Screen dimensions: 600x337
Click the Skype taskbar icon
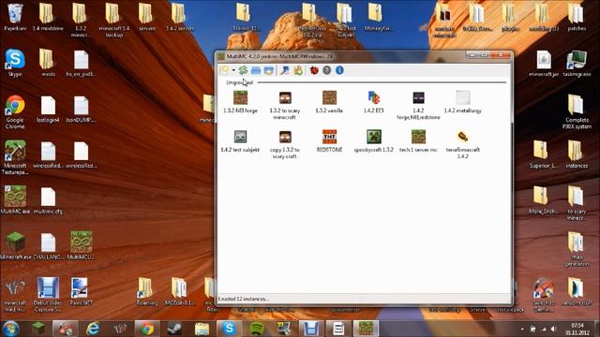click(x=229, y=329)
